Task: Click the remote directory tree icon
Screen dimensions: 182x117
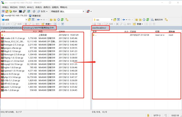Action: [x=166, y=20]
